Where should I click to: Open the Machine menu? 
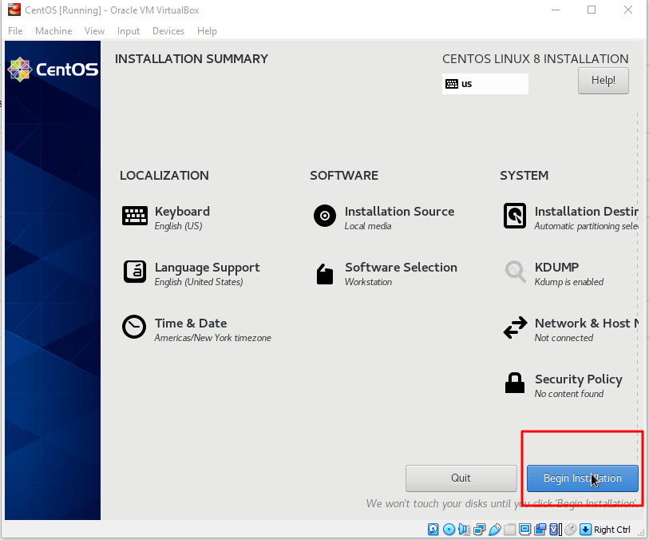point(53,31)
